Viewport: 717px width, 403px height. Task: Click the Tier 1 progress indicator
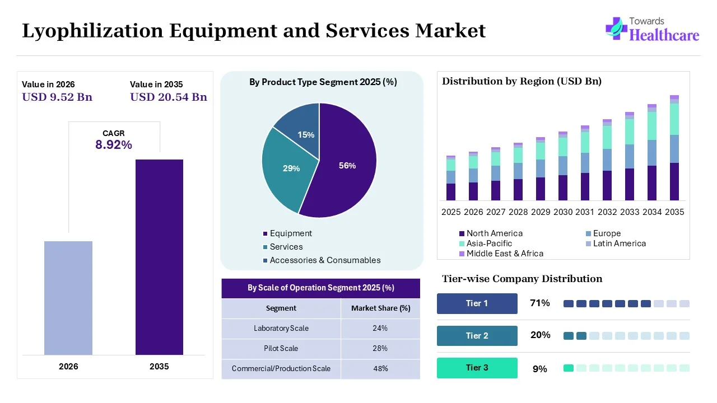(x=626, y=303)
